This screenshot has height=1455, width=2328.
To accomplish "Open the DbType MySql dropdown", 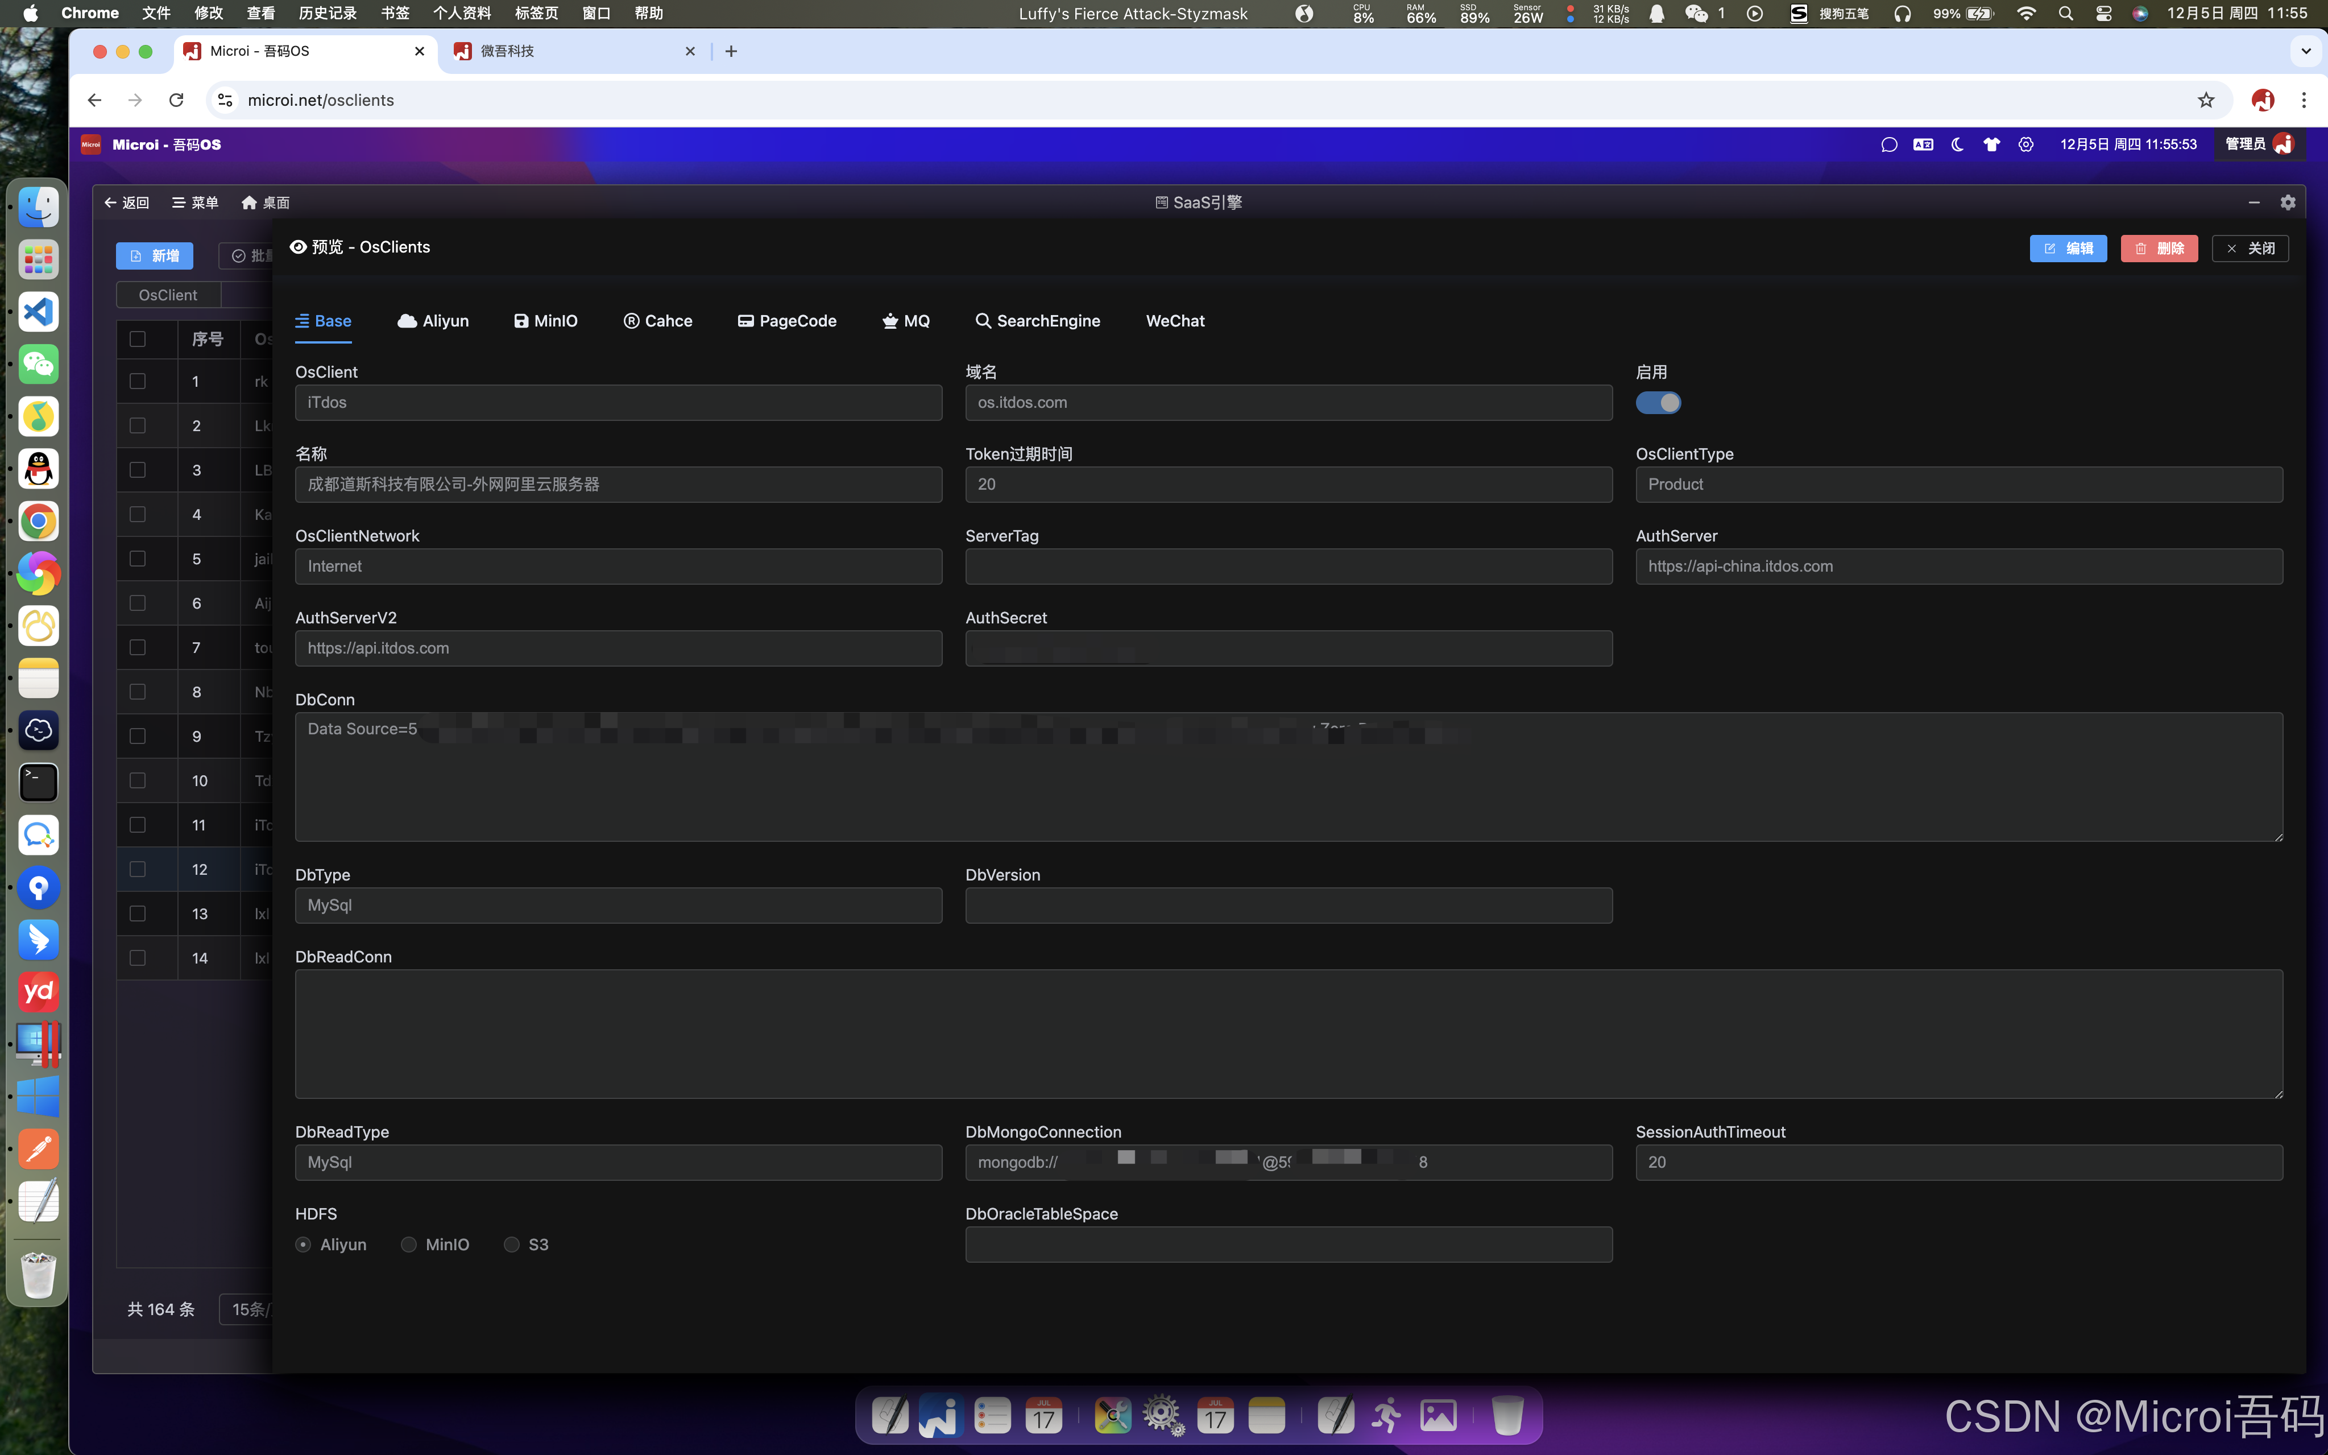I will tap(619, 904).
